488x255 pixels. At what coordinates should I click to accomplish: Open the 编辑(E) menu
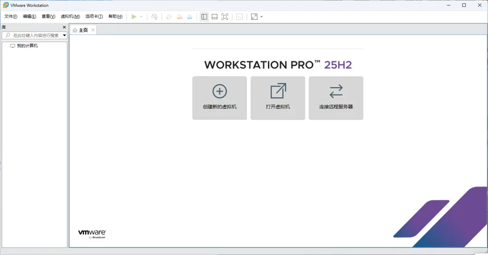[x=29, y=17]
